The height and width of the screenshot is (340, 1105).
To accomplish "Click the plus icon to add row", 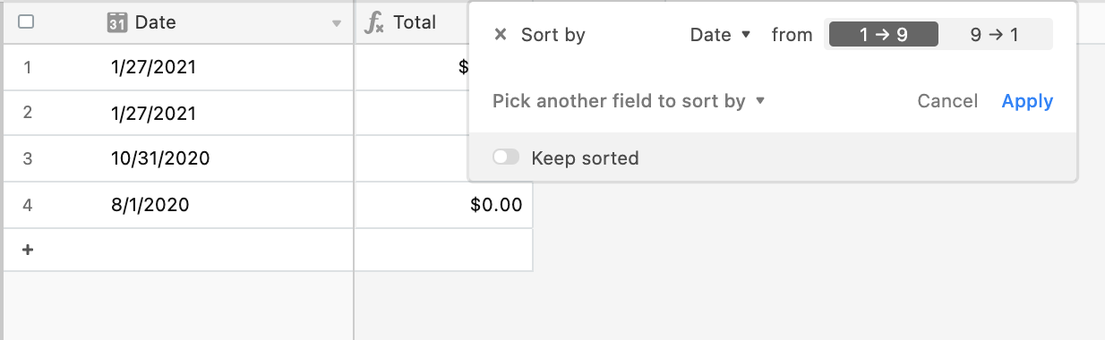I will pyautogui.click(x=28, y=250).
